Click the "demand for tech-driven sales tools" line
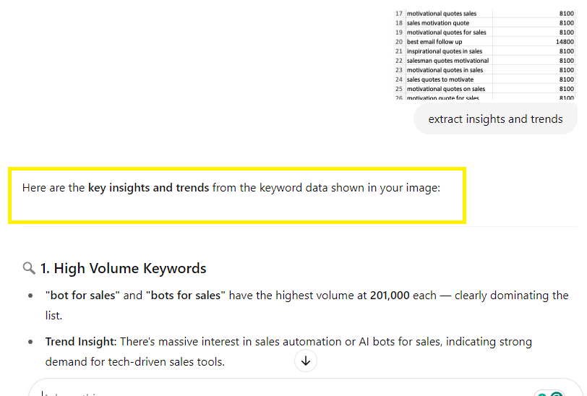The height and width of the screenshot is (396, 587). 134,362
